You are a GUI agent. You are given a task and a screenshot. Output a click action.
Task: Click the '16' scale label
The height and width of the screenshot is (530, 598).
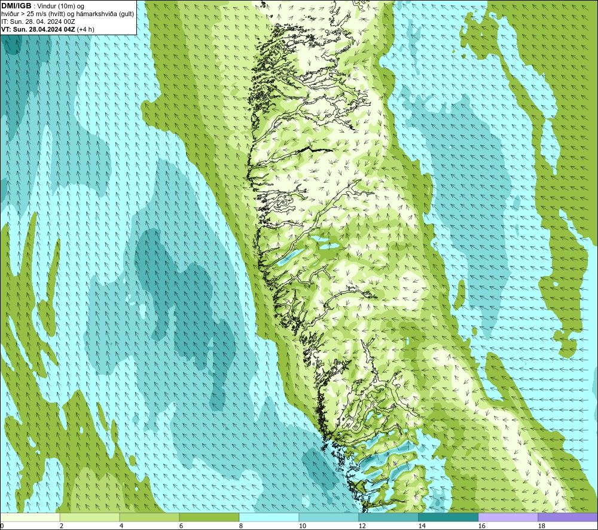pos(481,526)
